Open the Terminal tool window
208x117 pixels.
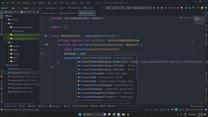[x=43, y=106]
